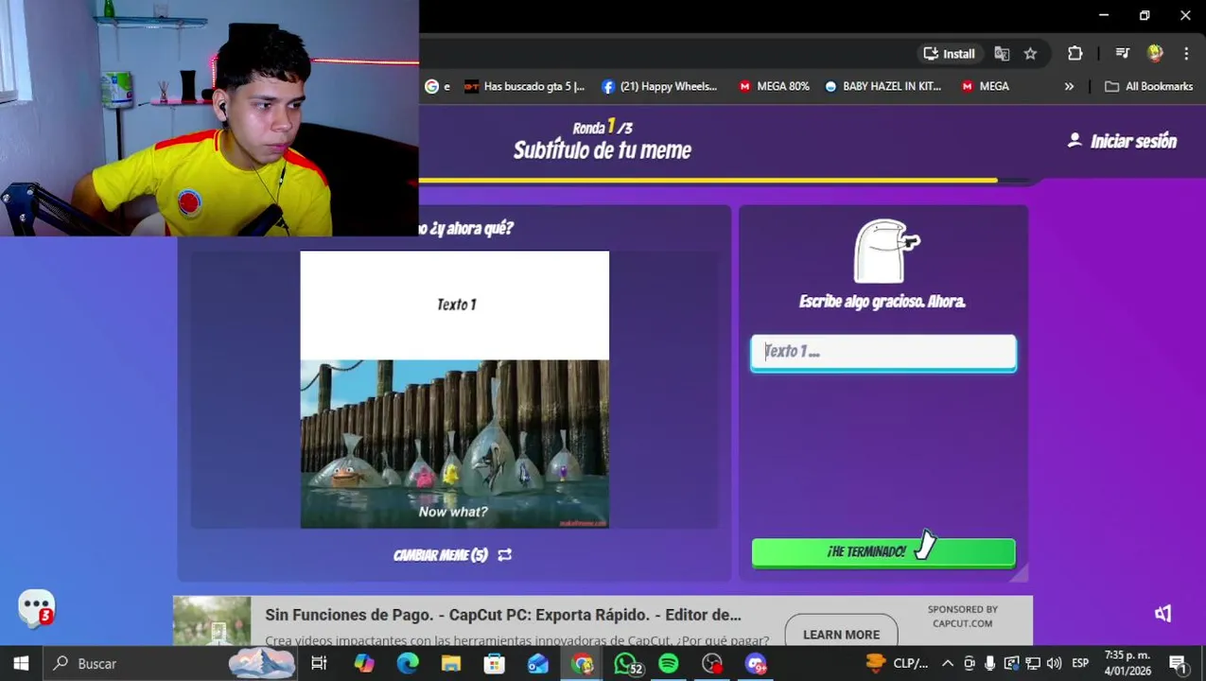
Task: Open the CLP currency widget on the taskbar
Action: (x=898, y=664)
